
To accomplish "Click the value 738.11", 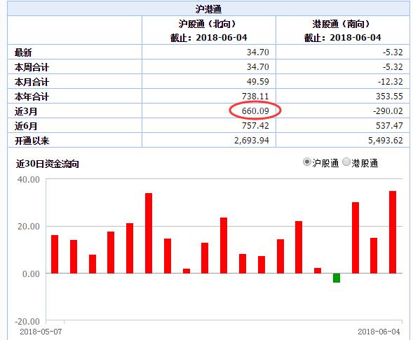I will [x=255, y=96].
